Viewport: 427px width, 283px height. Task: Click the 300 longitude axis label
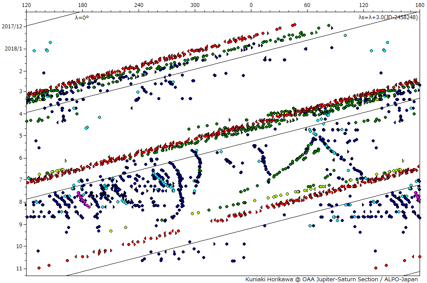tap(195, 5)
